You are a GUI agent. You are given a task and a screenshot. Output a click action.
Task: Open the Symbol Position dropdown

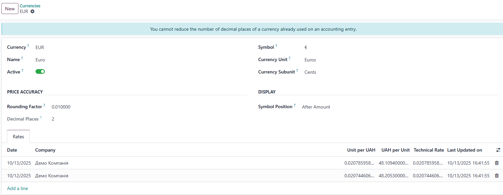(x=335, y=107)
